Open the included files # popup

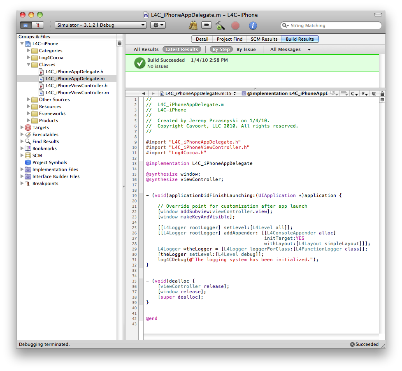364,93
